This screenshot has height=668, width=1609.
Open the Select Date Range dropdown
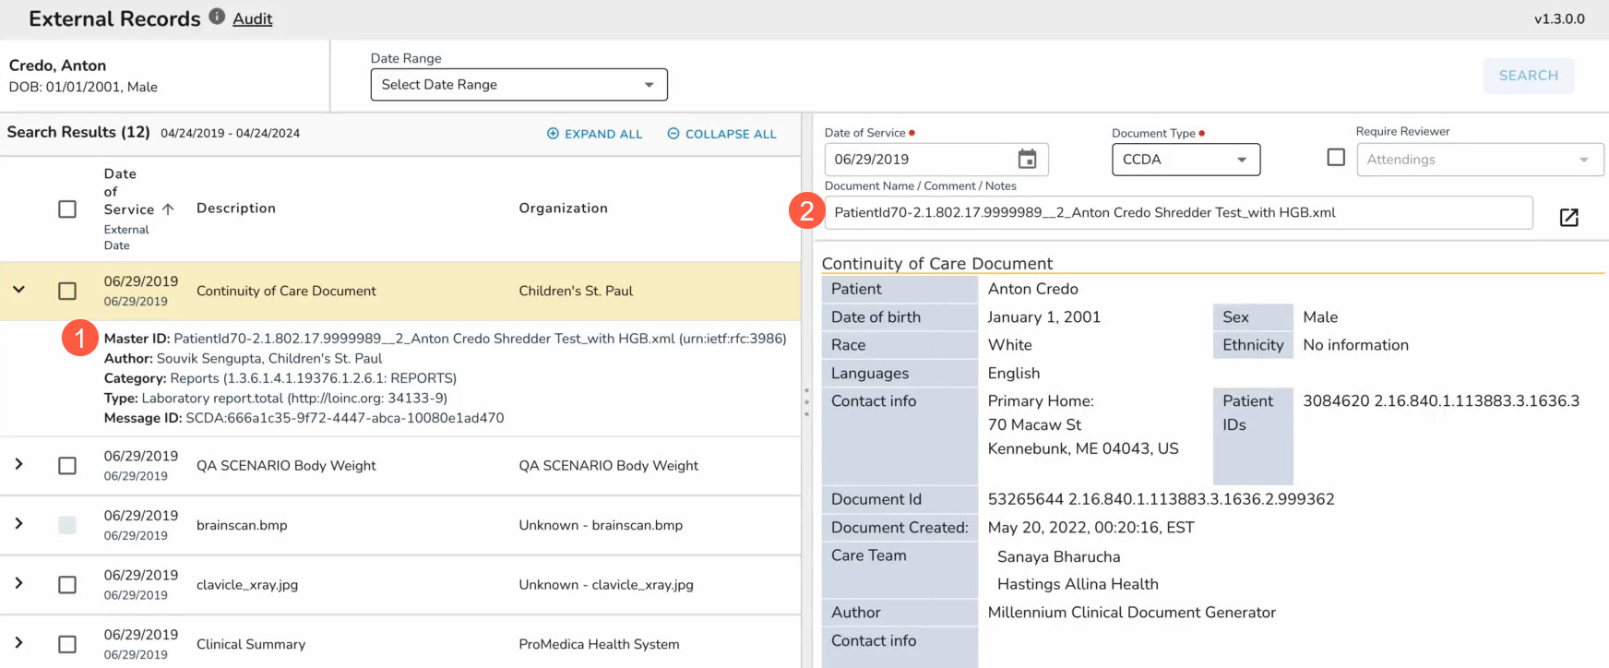(x=518, y=85)
